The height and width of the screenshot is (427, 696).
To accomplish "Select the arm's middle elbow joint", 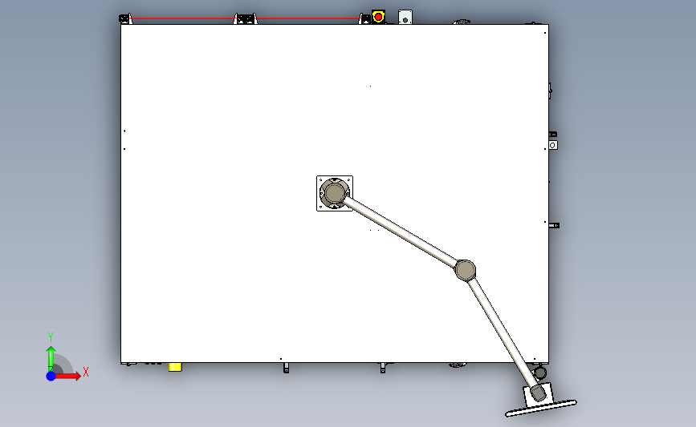I will 465,270.
